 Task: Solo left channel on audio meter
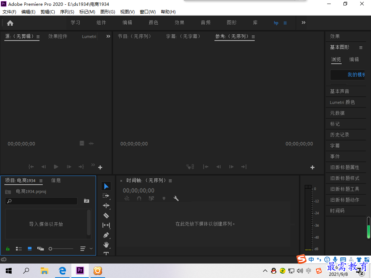(x=307, y=187)
